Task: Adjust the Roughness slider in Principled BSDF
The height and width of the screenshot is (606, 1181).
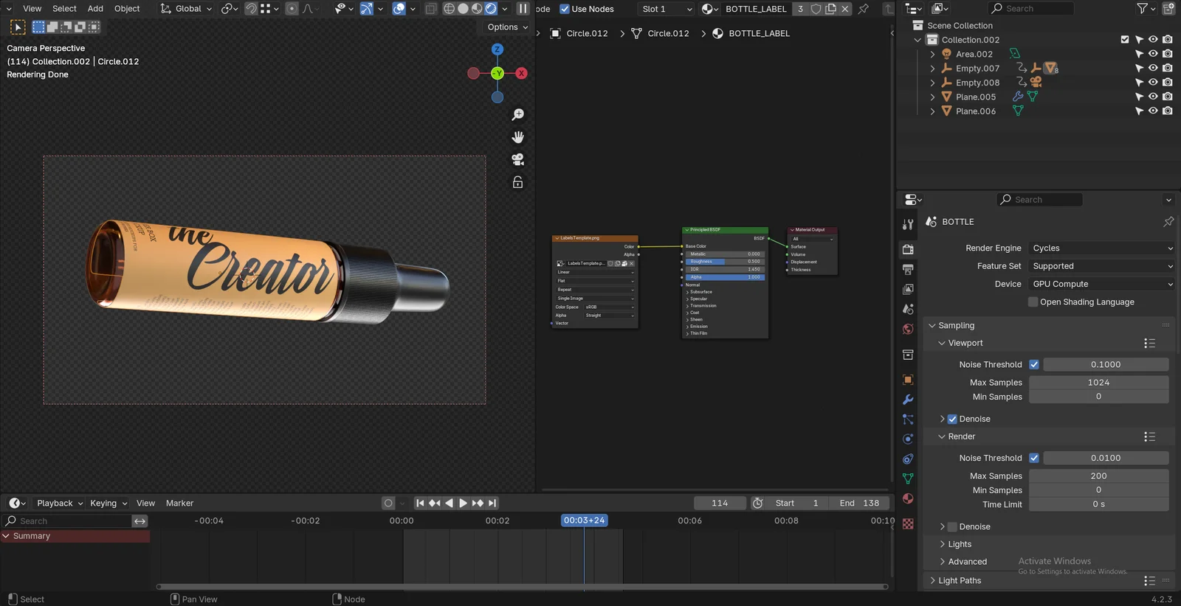Action: [725, 262]
